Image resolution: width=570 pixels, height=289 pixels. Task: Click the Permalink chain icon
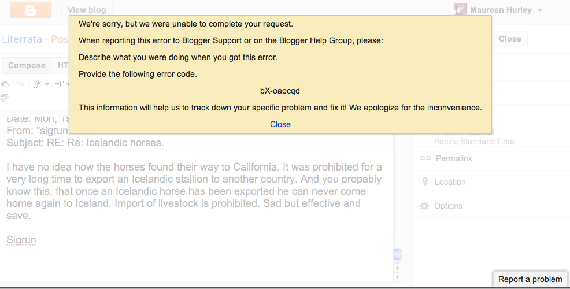(x=425, y=158)
